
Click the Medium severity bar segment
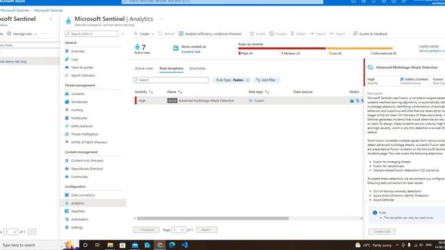(359, 49)
